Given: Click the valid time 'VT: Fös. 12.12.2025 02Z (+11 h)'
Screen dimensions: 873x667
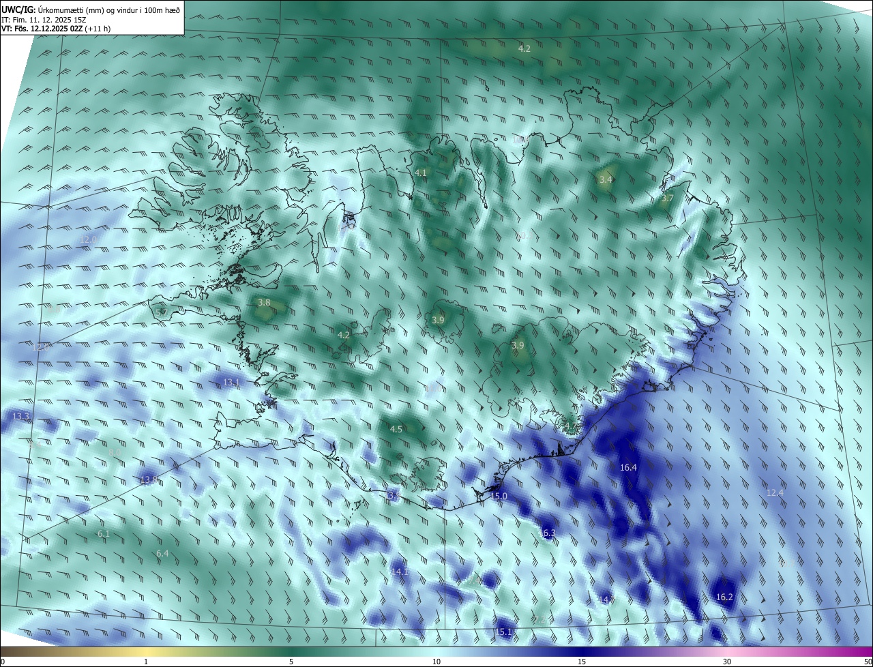Looking at the screenshot, I should [x=56, y=29].
